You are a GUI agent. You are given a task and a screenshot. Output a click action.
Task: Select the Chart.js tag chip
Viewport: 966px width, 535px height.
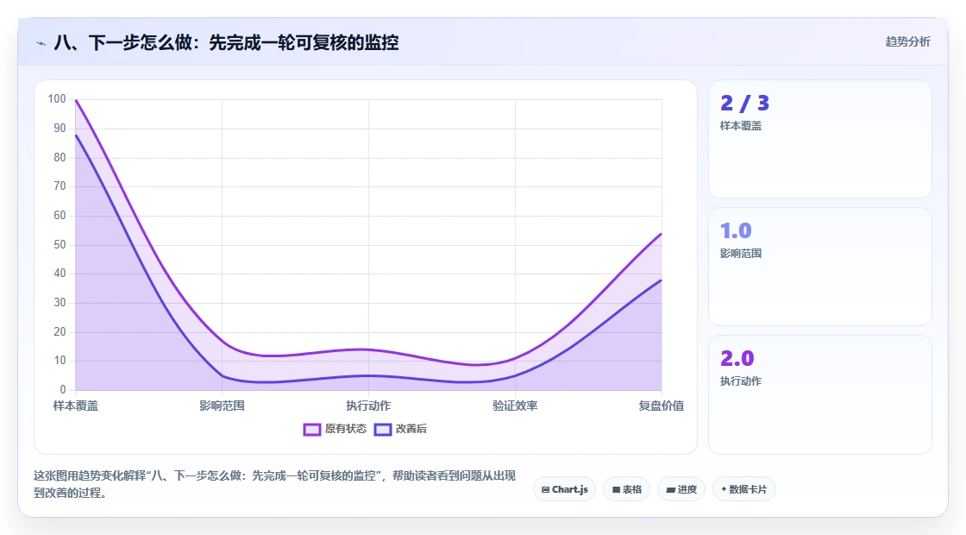click(564, 489)
